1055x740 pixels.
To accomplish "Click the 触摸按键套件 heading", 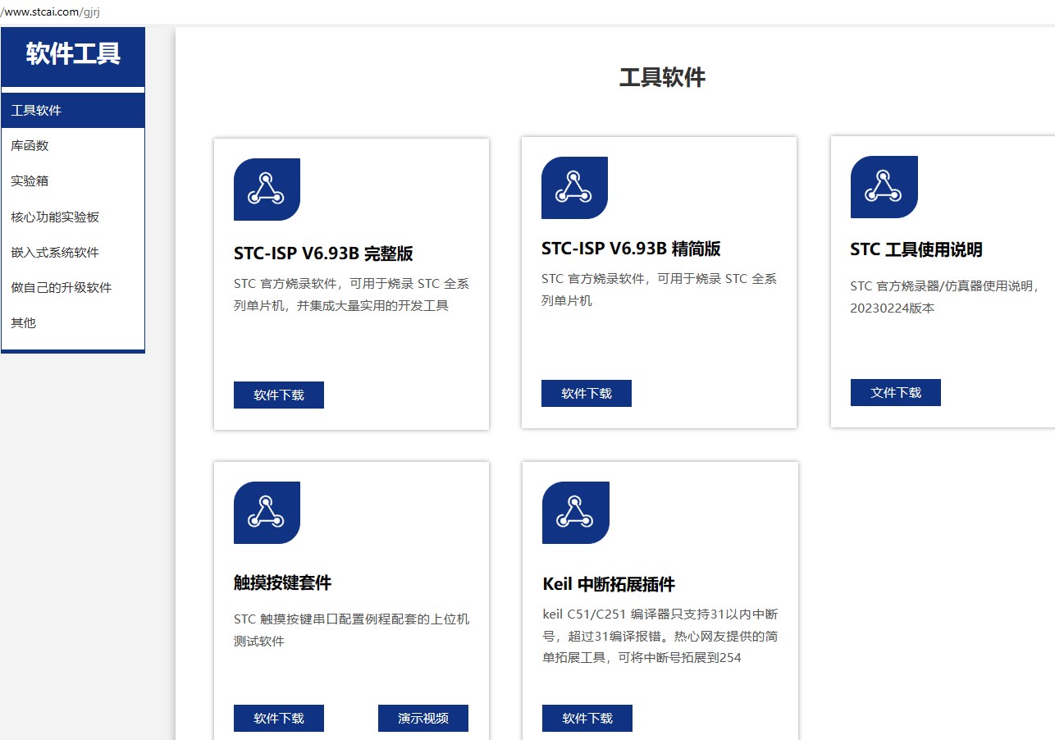I will (283, 583).
